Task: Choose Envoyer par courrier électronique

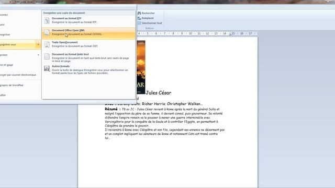Action: 20,75
